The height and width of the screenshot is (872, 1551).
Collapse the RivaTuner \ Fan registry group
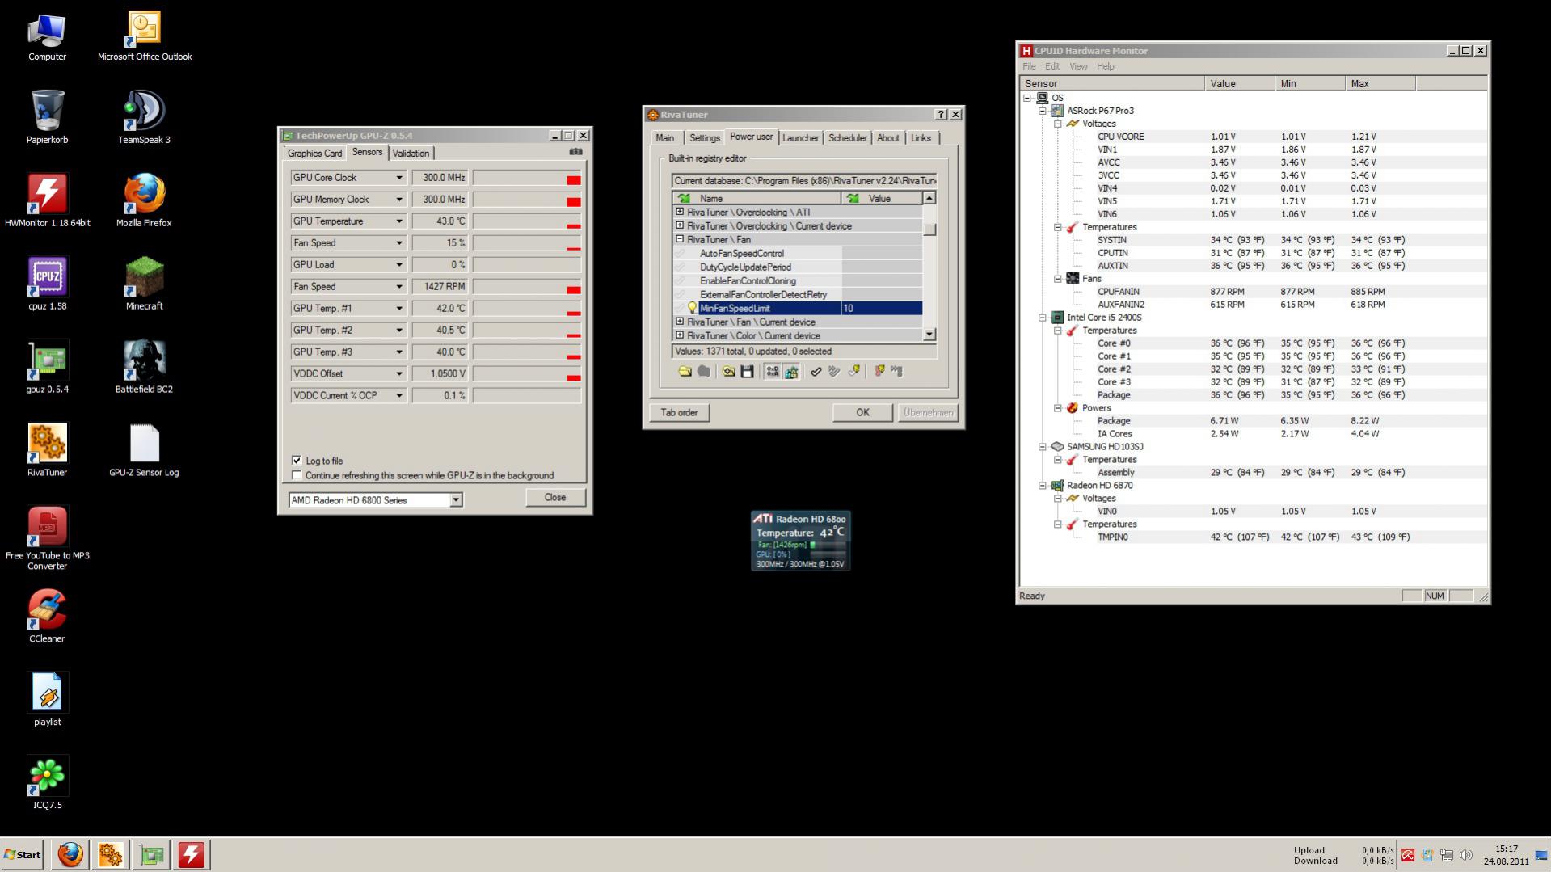pyautogui.click(x=680, y=239)
